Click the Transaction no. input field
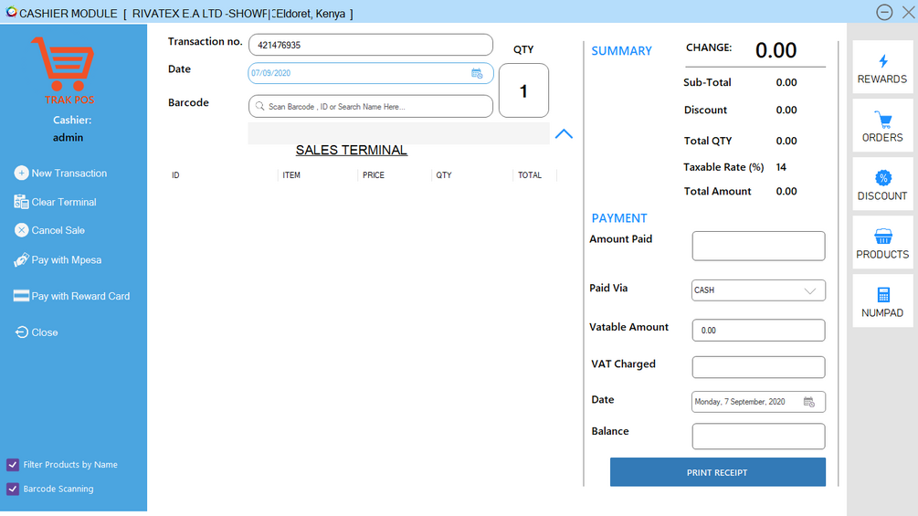 click(x=371, y=45)
